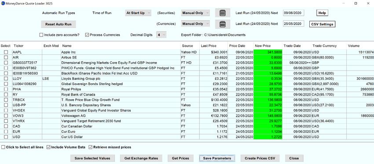Click the Exch Mod column header

(51, 46)
